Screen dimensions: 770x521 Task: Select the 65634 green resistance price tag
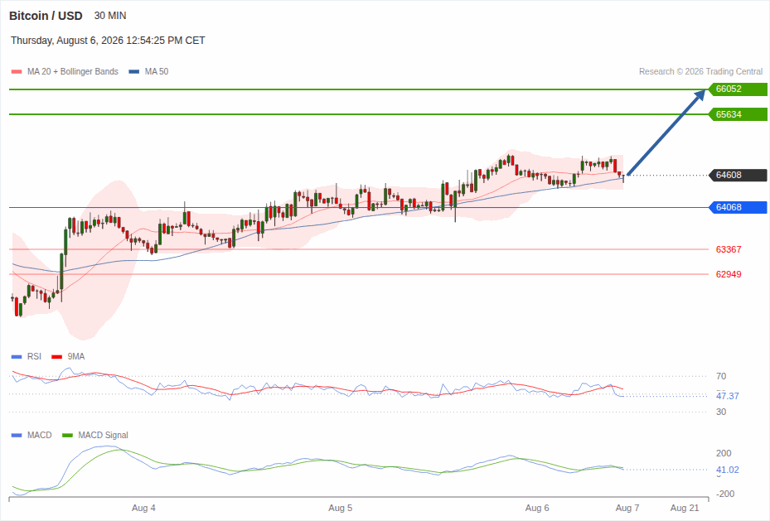click(x=738, y=114)
